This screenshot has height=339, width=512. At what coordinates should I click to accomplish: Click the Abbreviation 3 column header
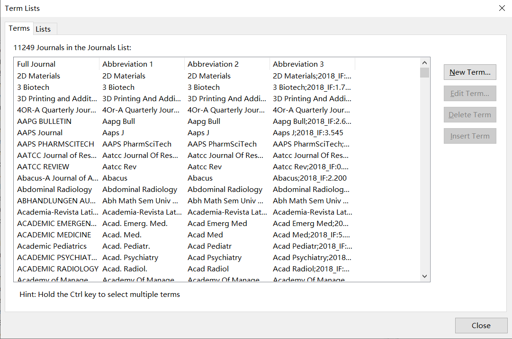[312, 64]
